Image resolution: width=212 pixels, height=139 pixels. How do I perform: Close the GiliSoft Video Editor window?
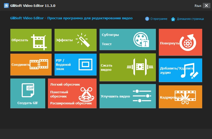[x=206, y=6]
